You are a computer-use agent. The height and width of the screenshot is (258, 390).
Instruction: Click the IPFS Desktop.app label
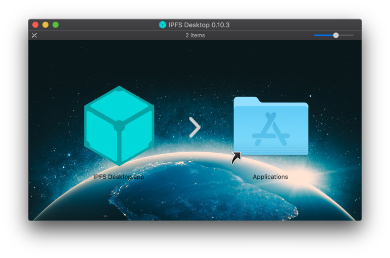tap(119, 177)
